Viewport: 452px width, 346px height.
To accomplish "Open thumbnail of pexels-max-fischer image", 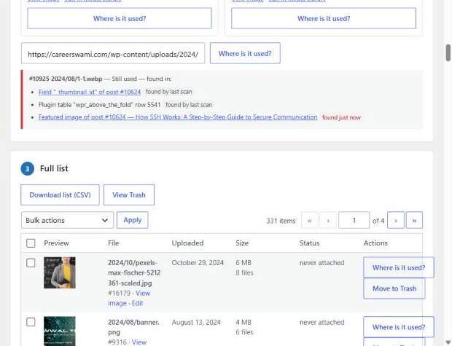I will [60, 272].
